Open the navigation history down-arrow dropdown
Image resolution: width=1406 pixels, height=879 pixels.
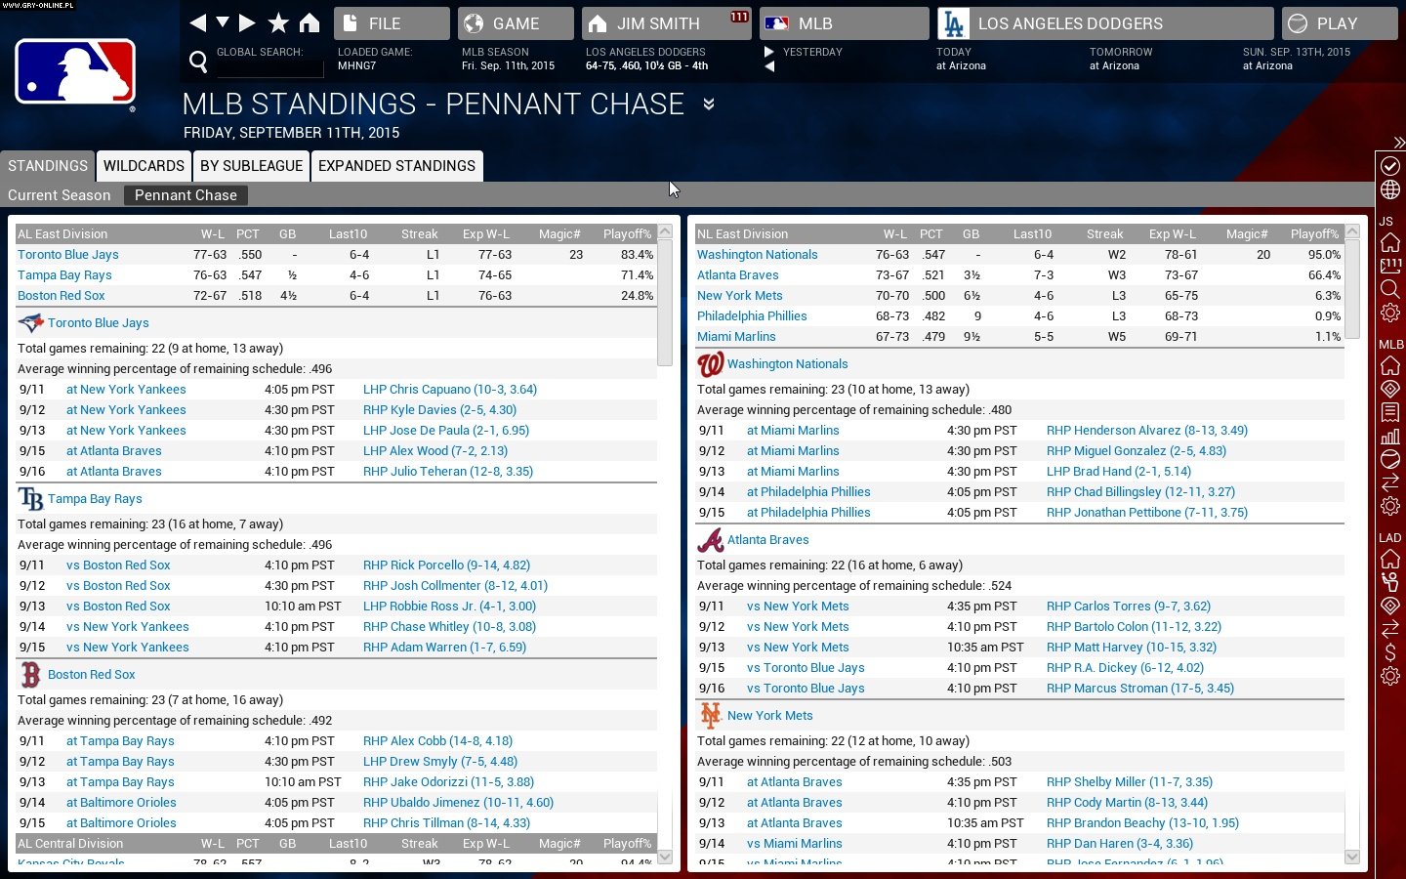[x=223, y=22]
